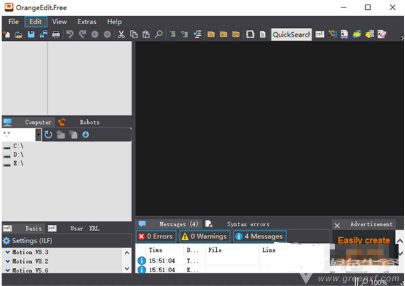
Task: Toggle the 0 Warnings filter
Action: coord(204,236)
